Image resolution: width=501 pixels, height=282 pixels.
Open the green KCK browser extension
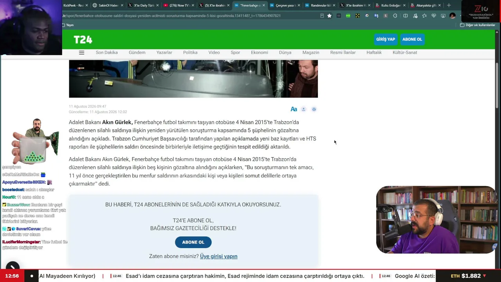pyautogui.click(x=348, y=16)
